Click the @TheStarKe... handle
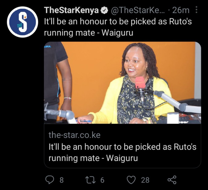This screenshot has height=190, width=208. point(137,10)
